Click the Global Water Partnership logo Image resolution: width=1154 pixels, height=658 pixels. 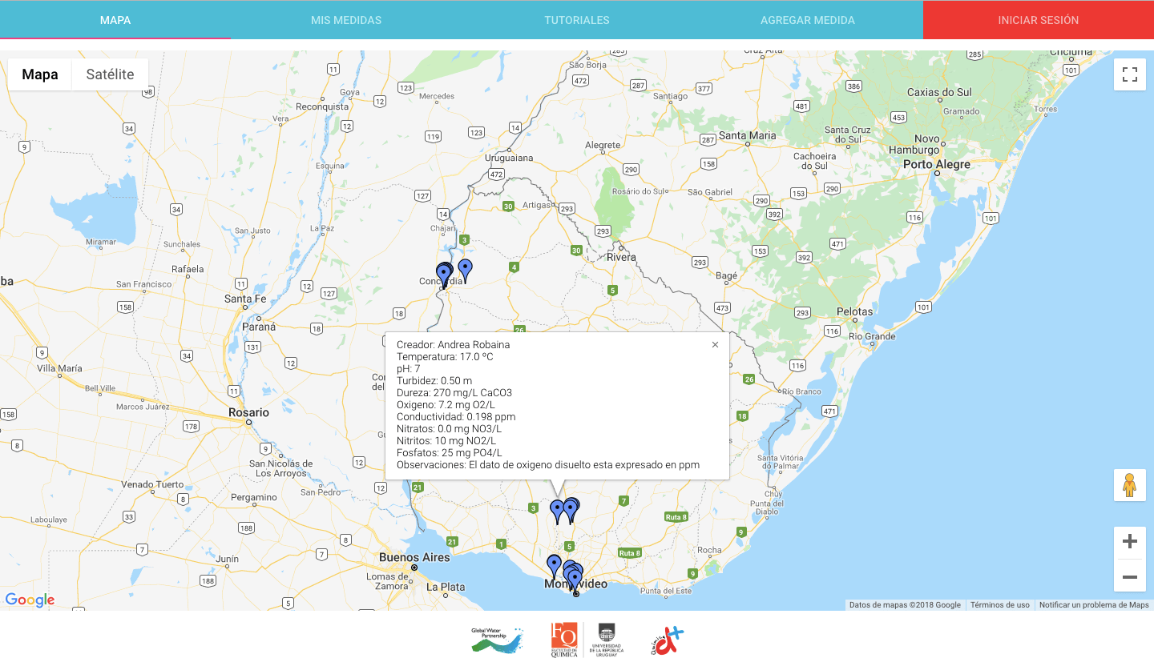(497, 640)
